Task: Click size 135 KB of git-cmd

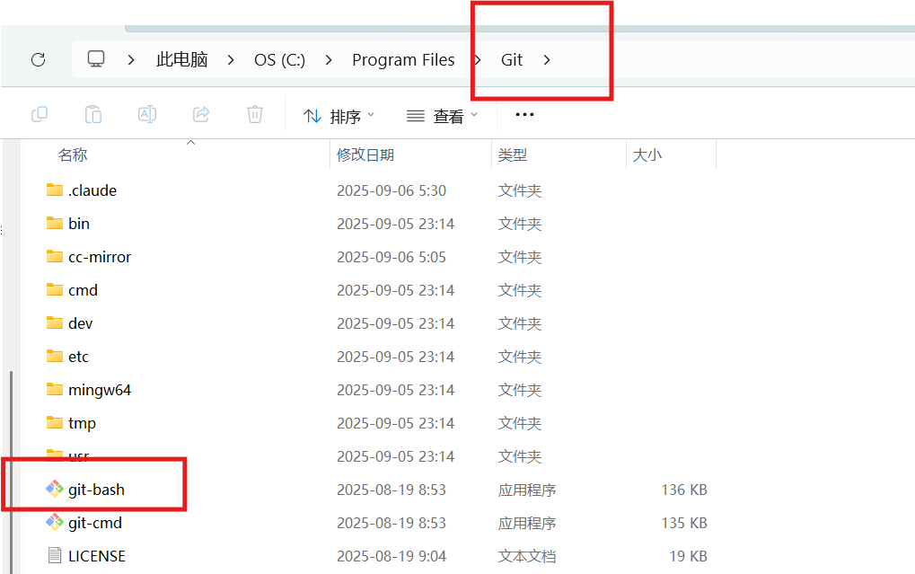Action: (684, 523)
